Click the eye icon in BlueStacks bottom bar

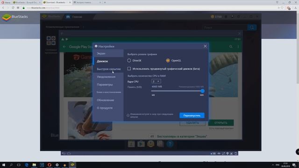click(219, 154)
